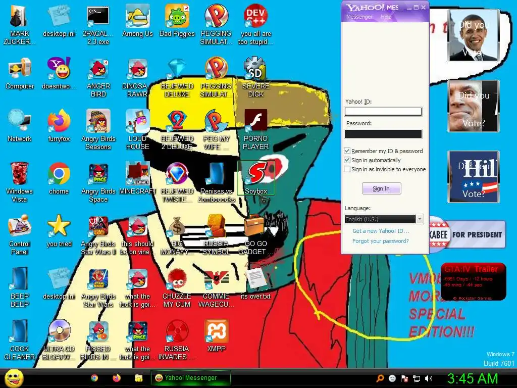Click the furryfox Firefox shortcut
Image resolution: width=517 pixels, height=388 pixels.
(59, 126)
